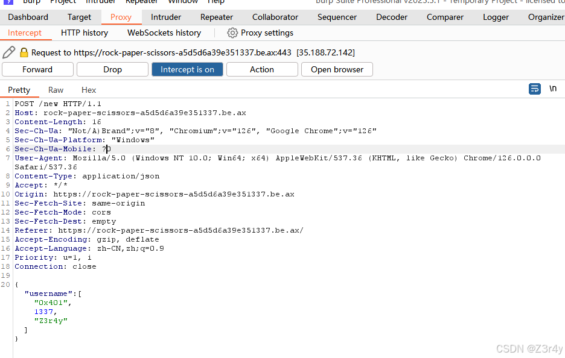Click the Connection: close header
Viewport: 565px width, 358px height.
click(x=56, y=266)
